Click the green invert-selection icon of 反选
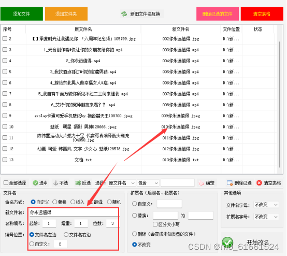Screen dimensions: 287x256 pyautogui.click(x=78, y=183)
